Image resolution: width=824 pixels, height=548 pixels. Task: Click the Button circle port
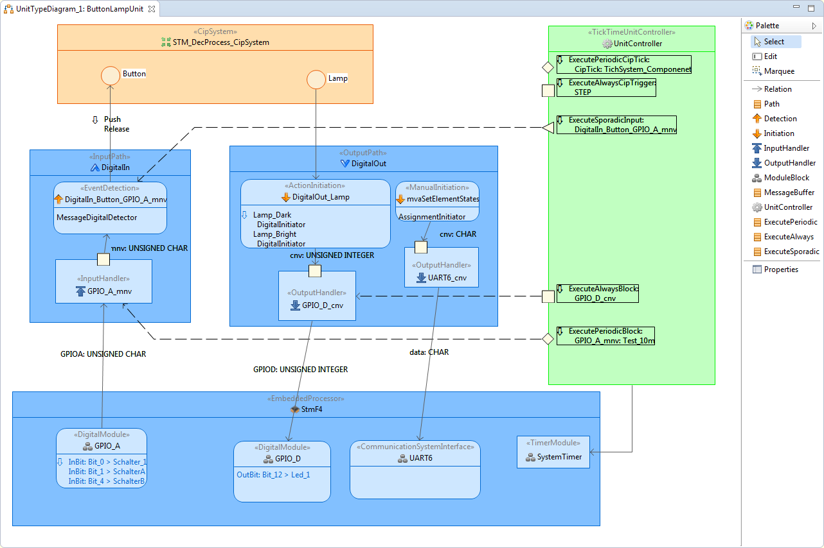coord(111,75)
